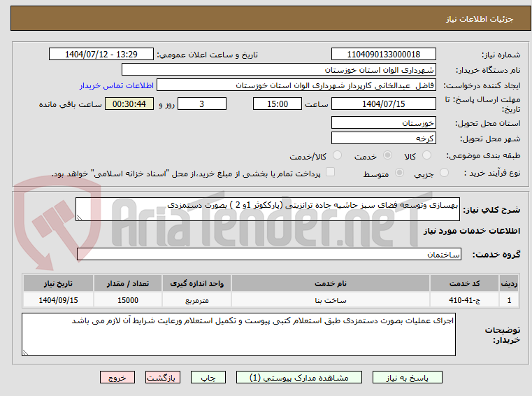Click service code cell ج-41-410
The width and height of the screenshot is (532, 396).
point(464,300)
